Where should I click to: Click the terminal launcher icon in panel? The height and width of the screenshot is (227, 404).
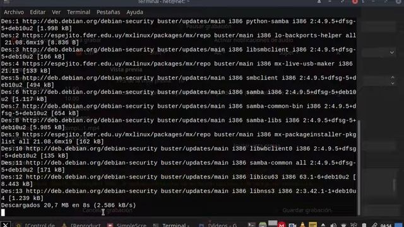point(251,225)
